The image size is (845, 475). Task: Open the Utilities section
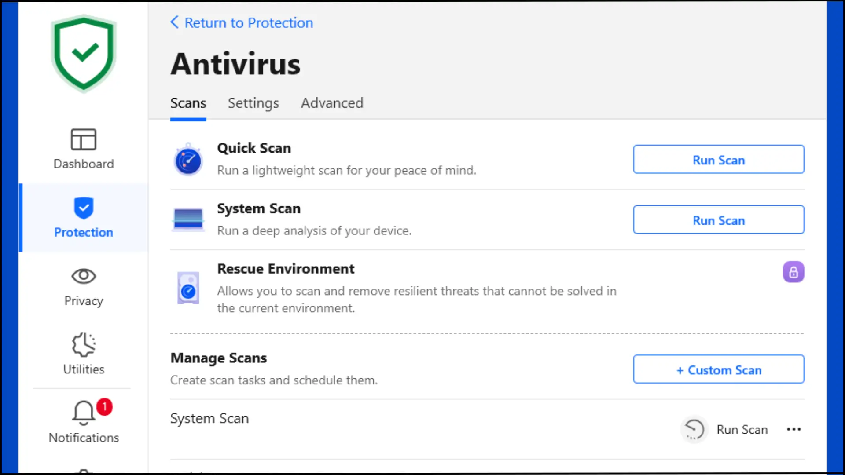(84, 354)
